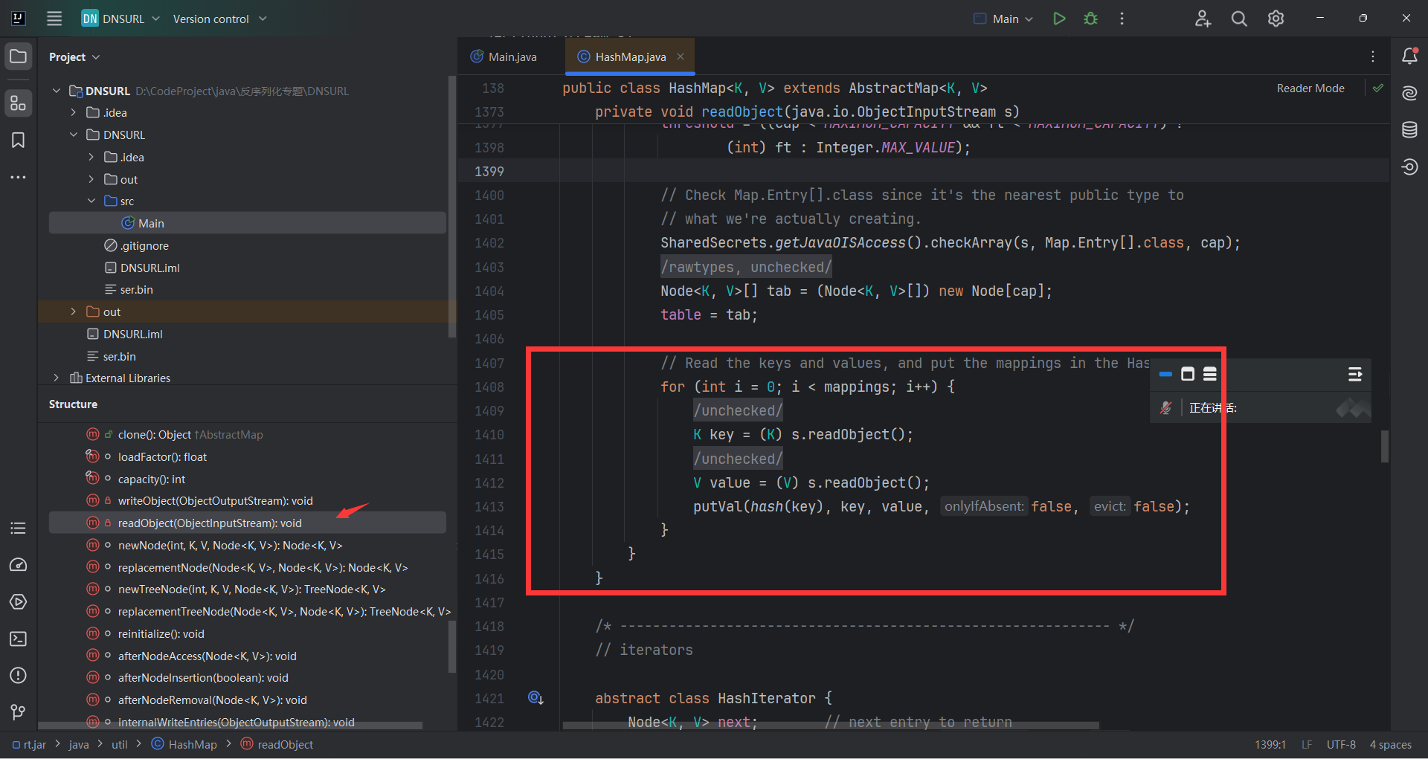
Task: Open more run actions menu
Action: point(1122,19)
